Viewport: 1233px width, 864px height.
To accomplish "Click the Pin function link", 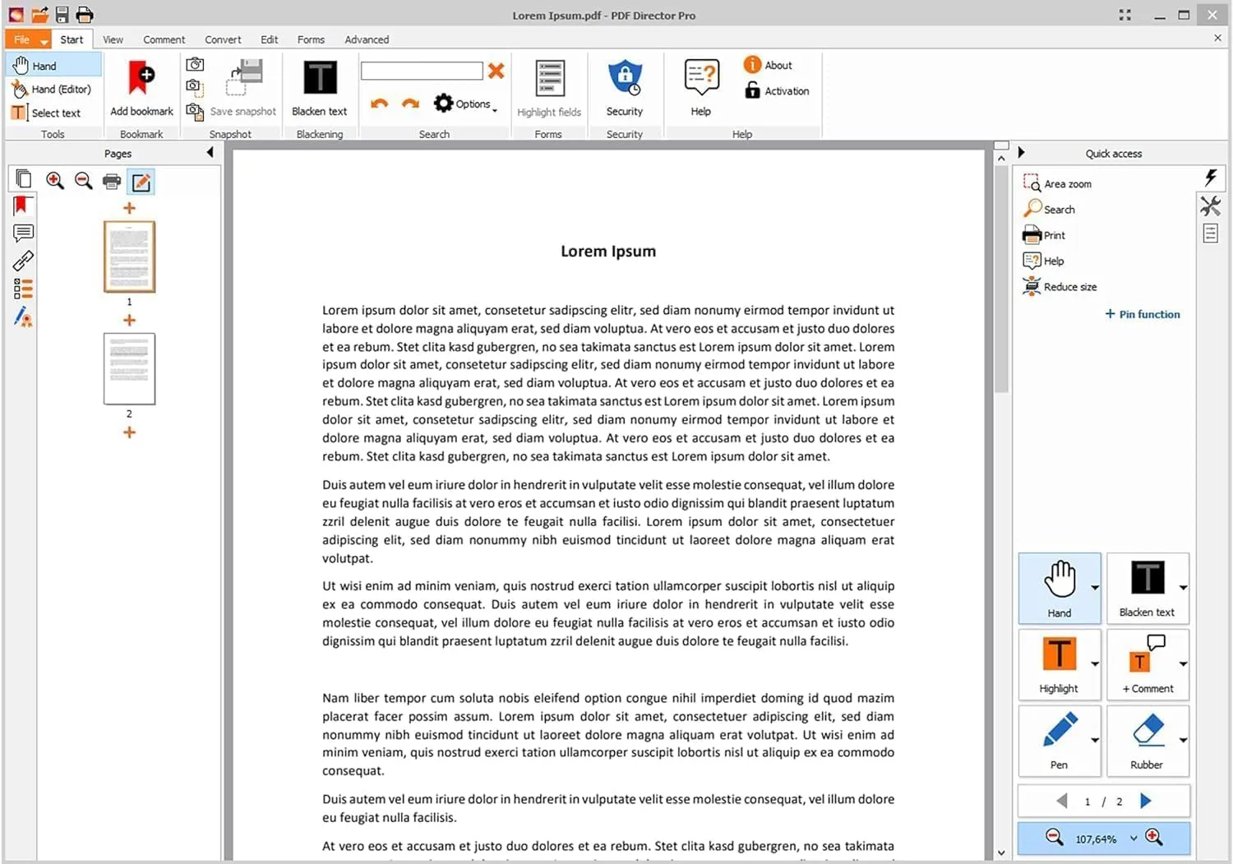I will 1143,313.
